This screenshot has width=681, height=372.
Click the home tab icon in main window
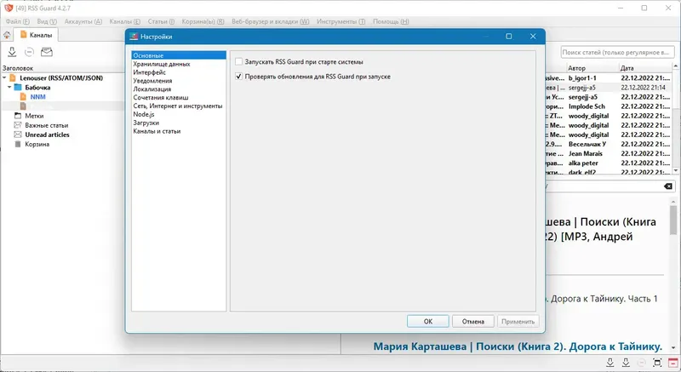(x=7, y=35)
